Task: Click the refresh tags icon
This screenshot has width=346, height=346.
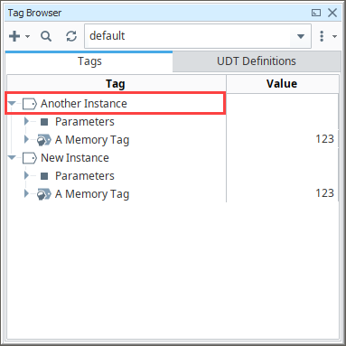Action: tap(71, 36)
